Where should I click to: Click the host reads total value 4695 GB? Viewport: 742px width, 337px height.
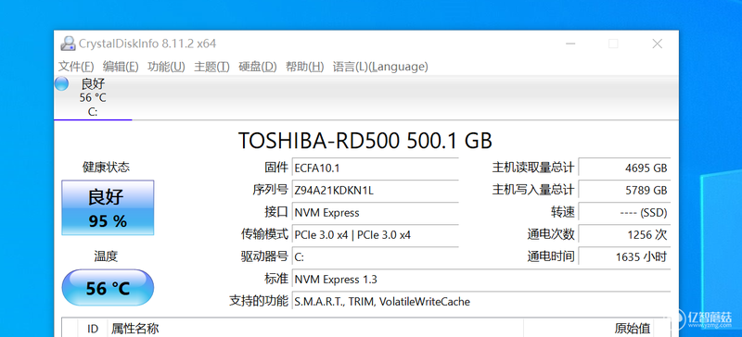tap(624, 168)
